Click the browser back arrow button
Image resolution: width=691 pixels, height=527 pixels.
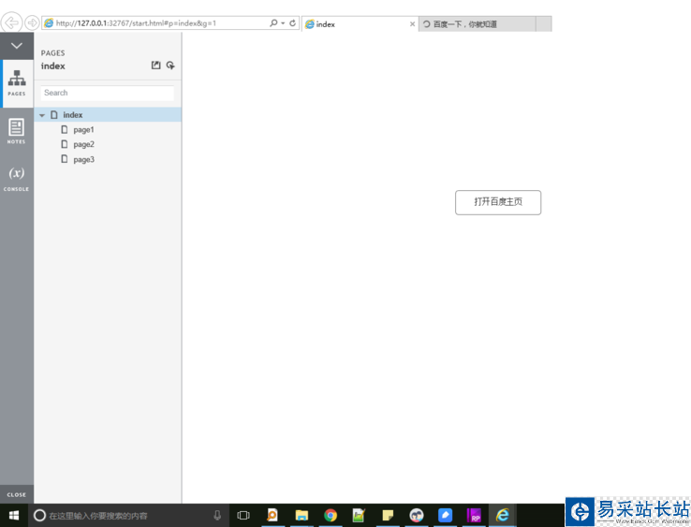[x=12, y=22]
